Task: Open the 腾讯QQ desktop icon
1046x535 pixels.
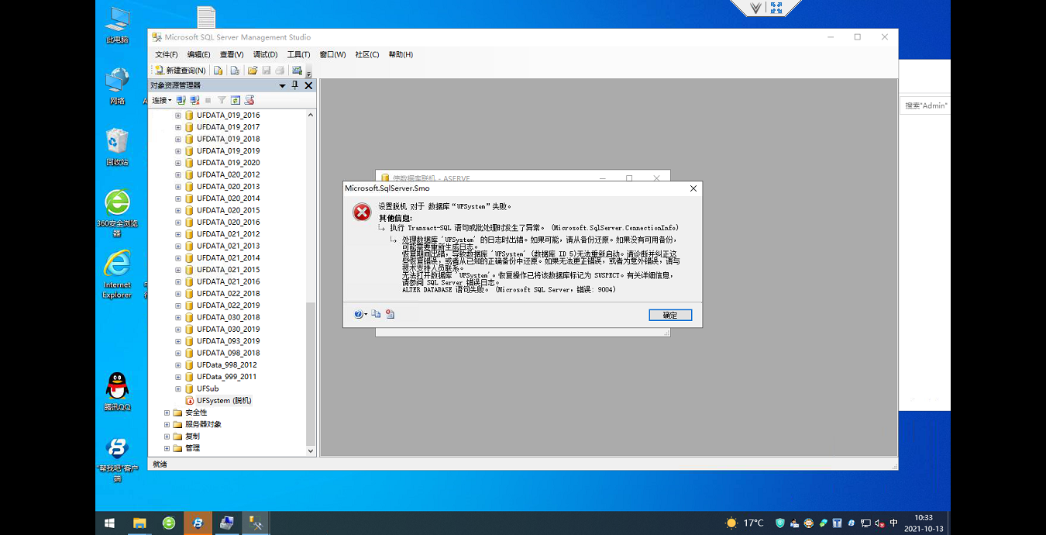Action: coord(118,392)
